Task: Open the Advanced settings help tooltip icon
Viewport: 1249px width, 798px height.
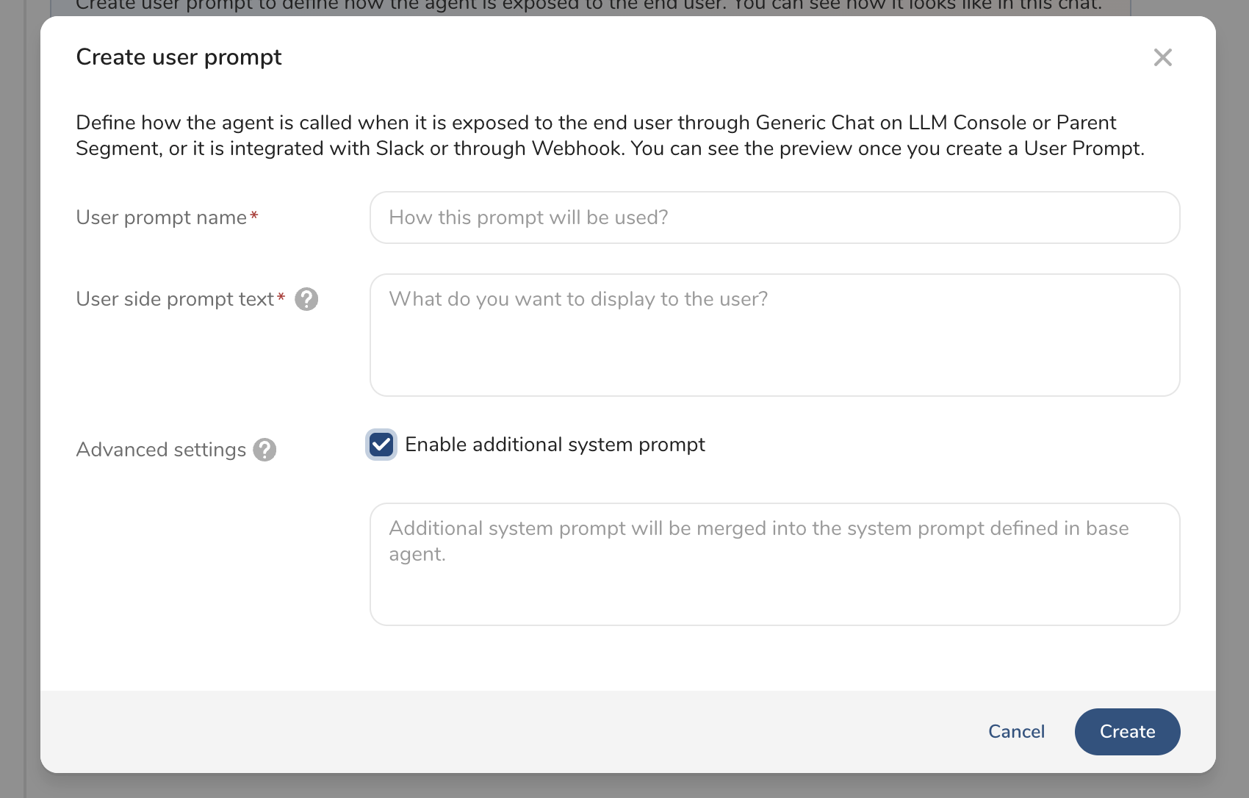Action: pos(264,450)
